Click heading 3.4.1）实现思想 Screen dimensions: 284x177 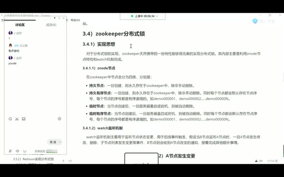click(99, 44)
